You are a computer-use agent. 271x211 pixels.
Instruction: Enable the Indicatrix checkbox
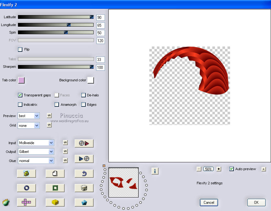tap(20, 105)
